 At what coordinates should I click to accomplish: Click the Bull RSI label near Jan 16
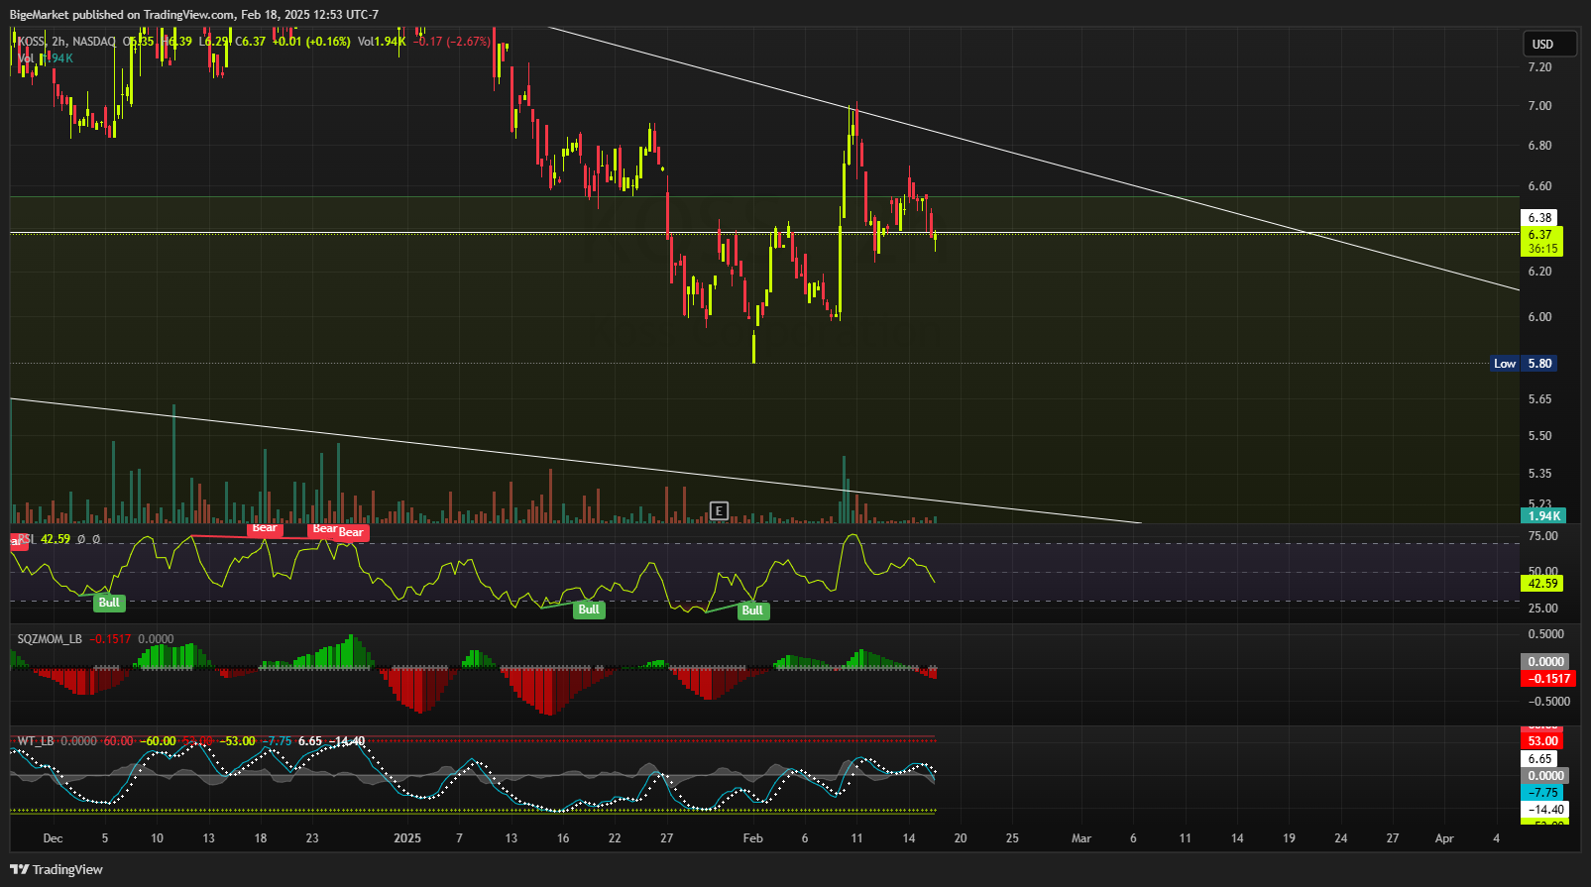[589, 610]
